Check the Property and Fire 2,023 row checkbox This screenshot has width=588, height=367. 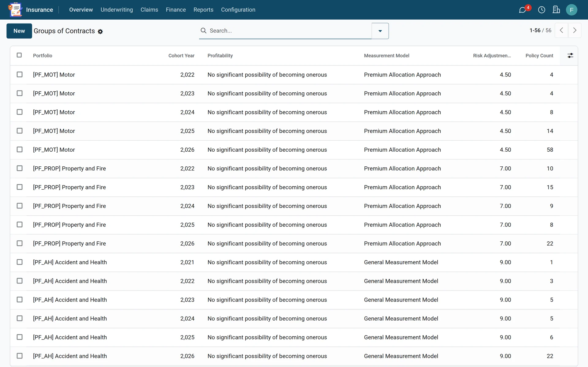point(20,187)
